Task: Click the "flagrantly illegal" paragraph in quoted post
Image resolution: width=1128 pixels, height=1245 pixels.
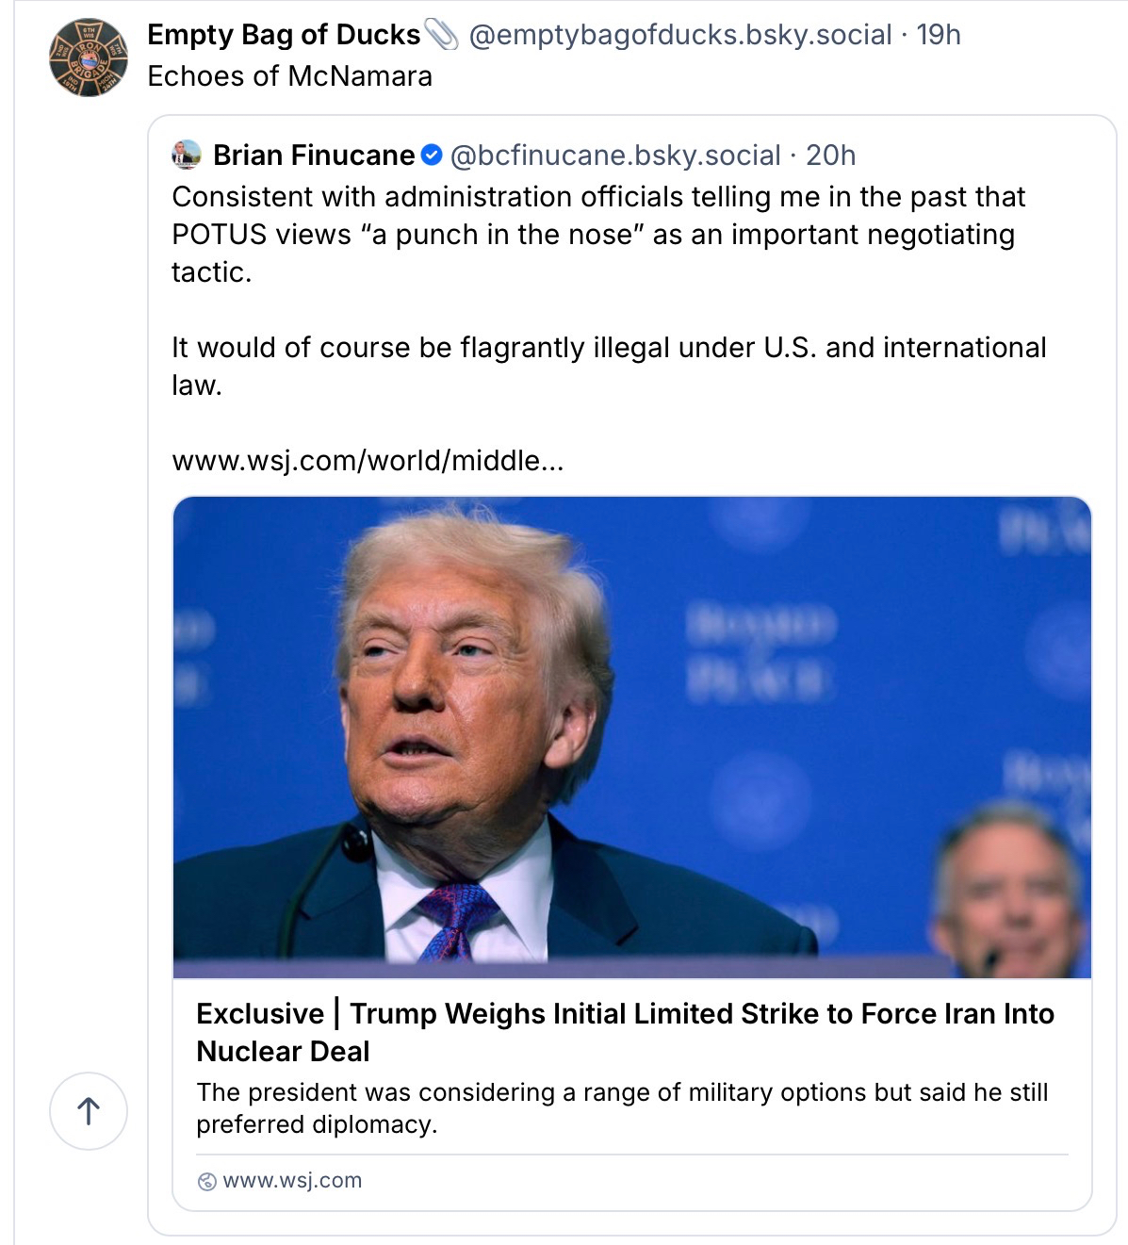Action: pyautogui.click(x=608, y=366)
